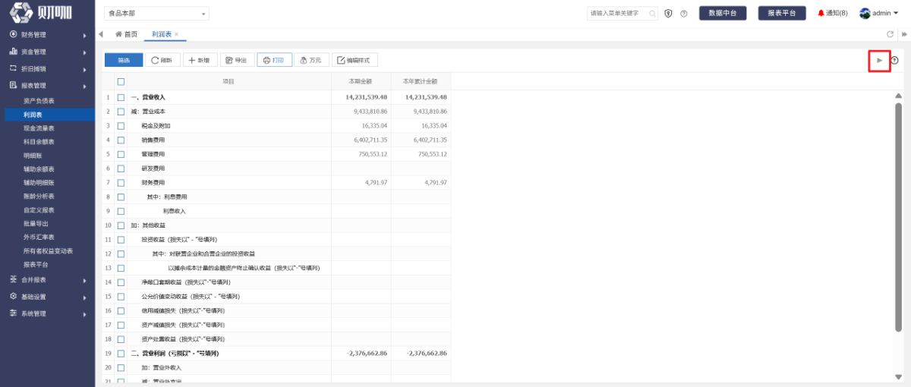
Task: Open the report help question icon
Action: click(894, 60)
